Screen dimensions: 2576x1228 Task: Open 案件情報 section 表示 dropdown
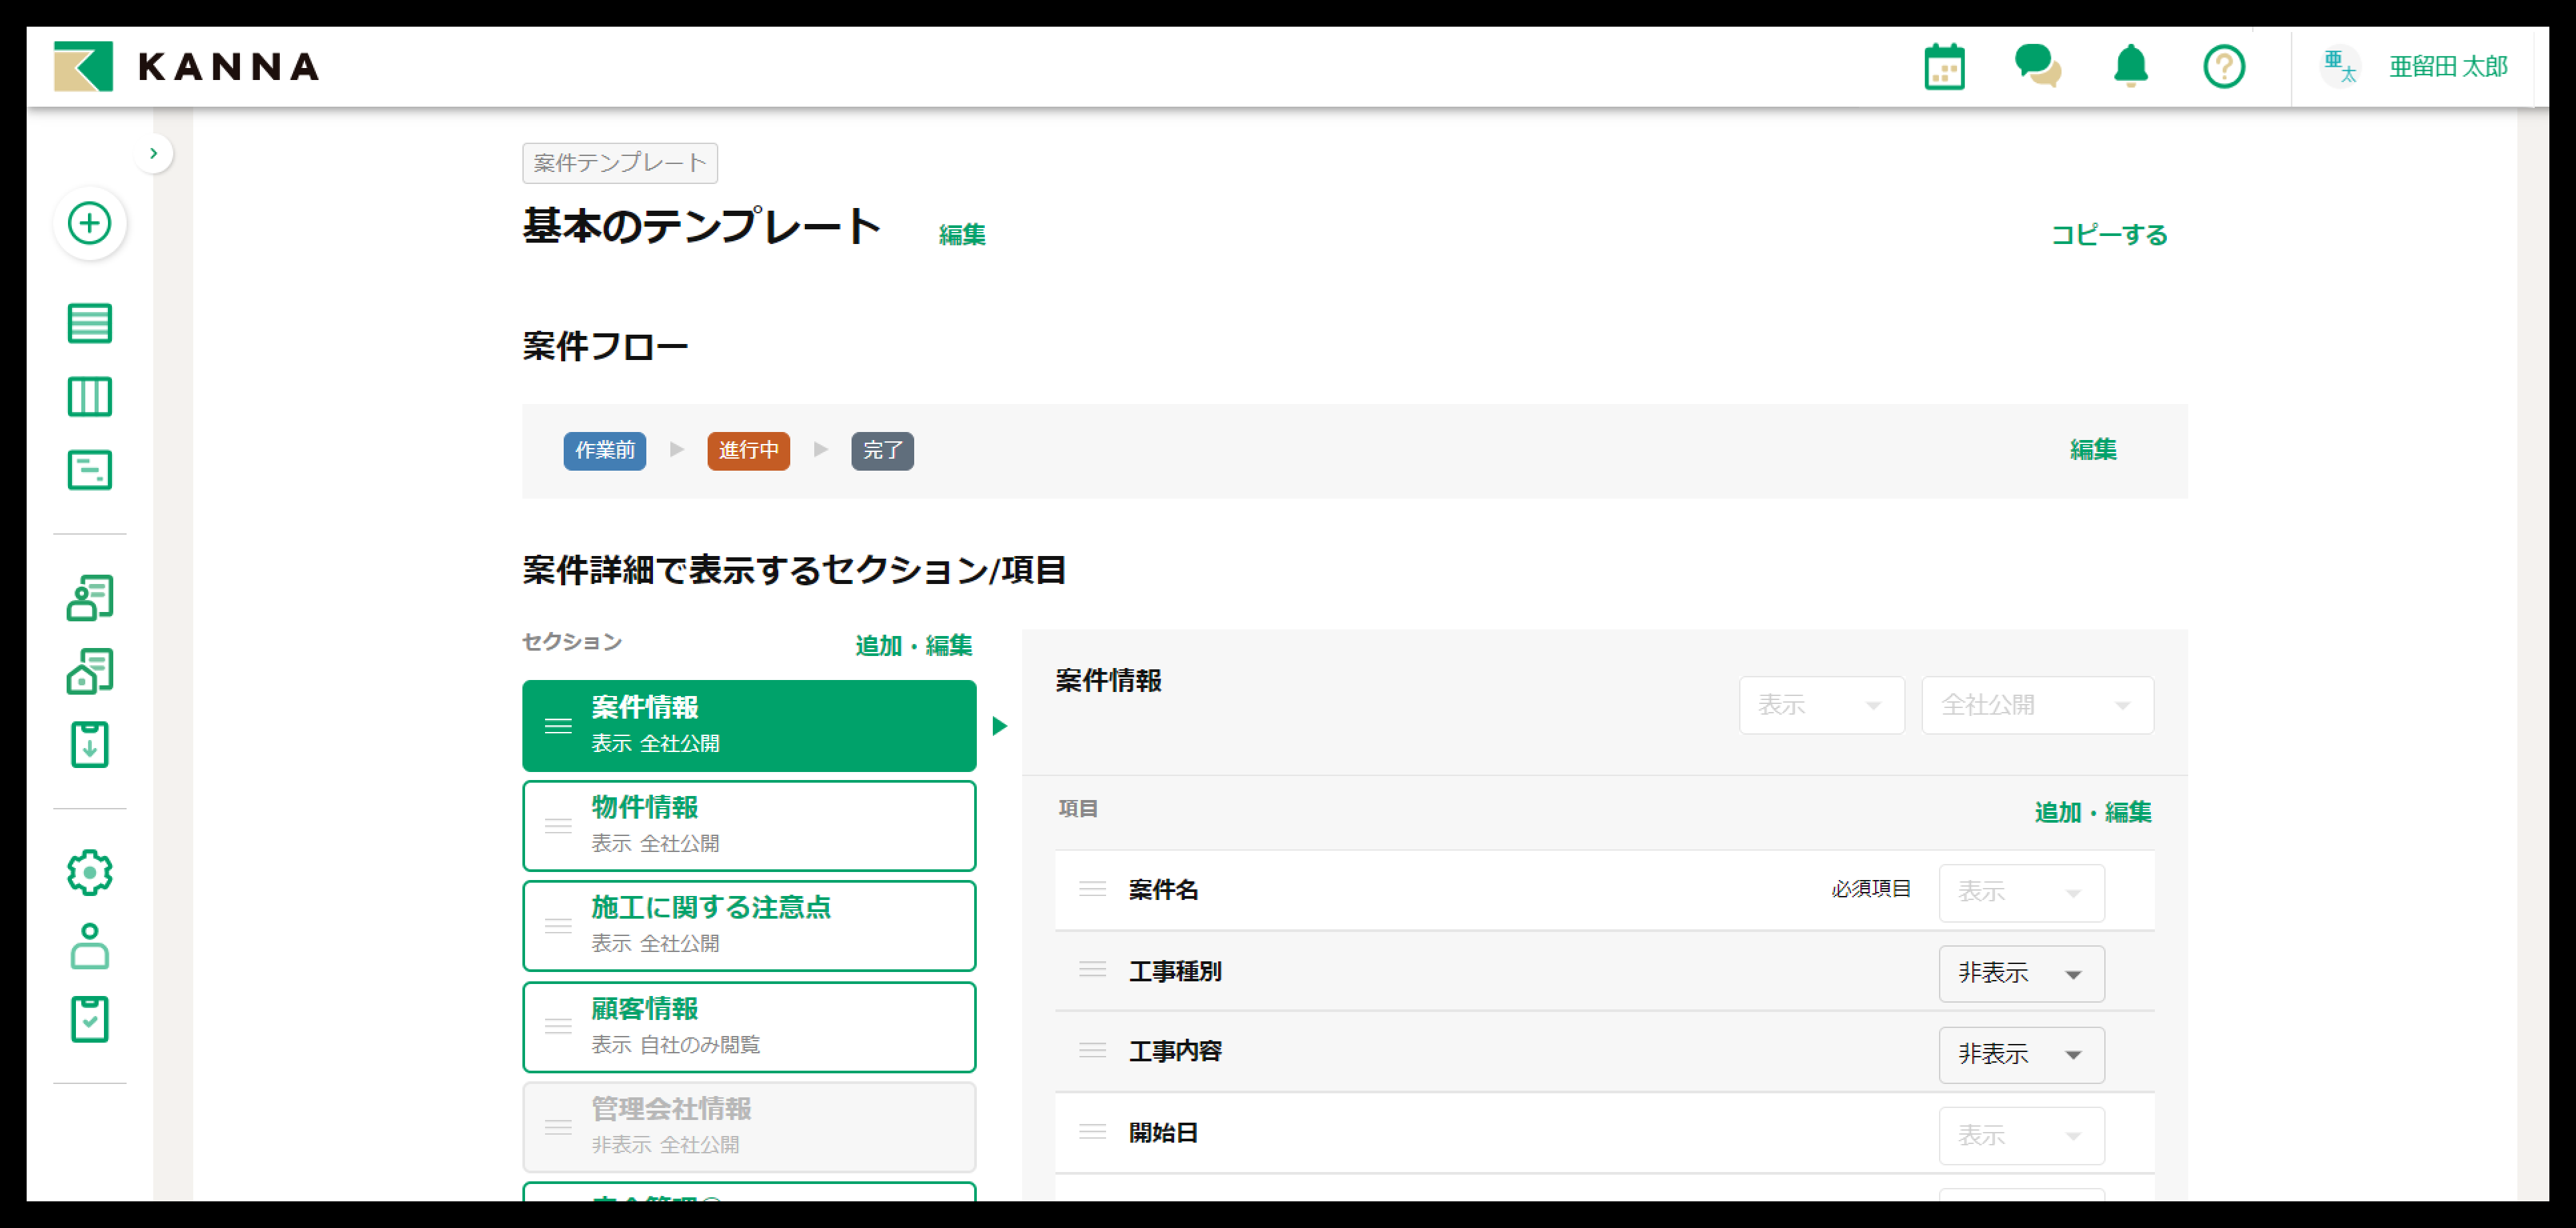coord(1821,705)
